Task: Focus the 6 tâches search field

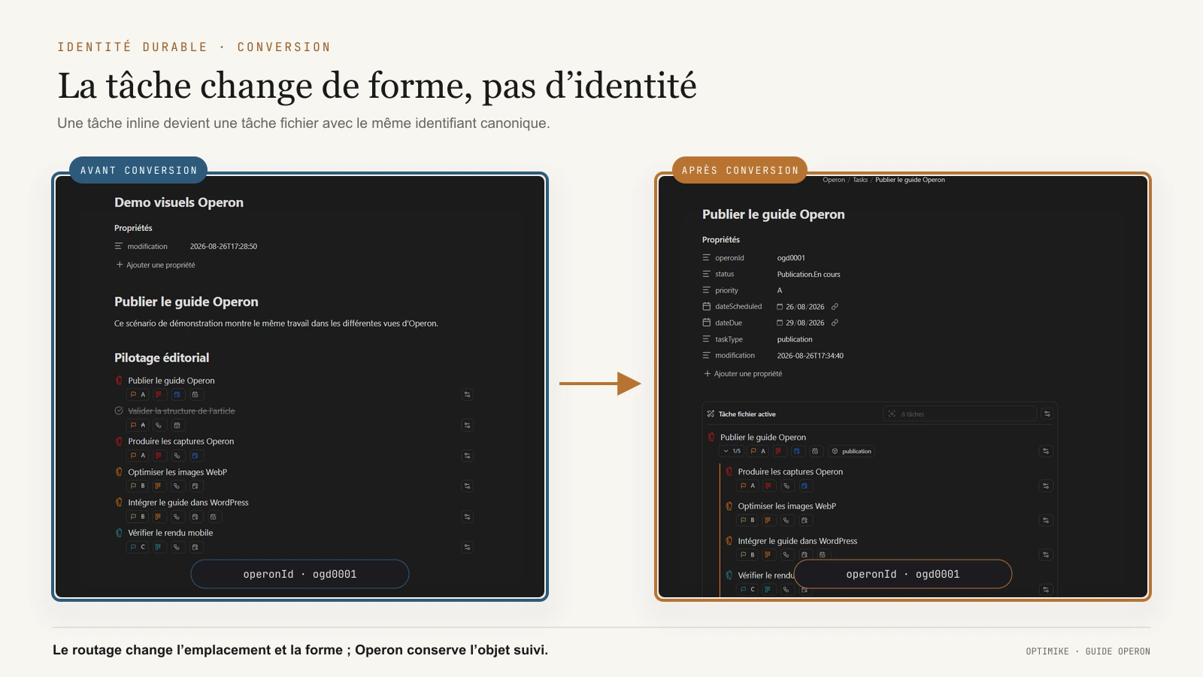Action: click(x=960, y=414)
